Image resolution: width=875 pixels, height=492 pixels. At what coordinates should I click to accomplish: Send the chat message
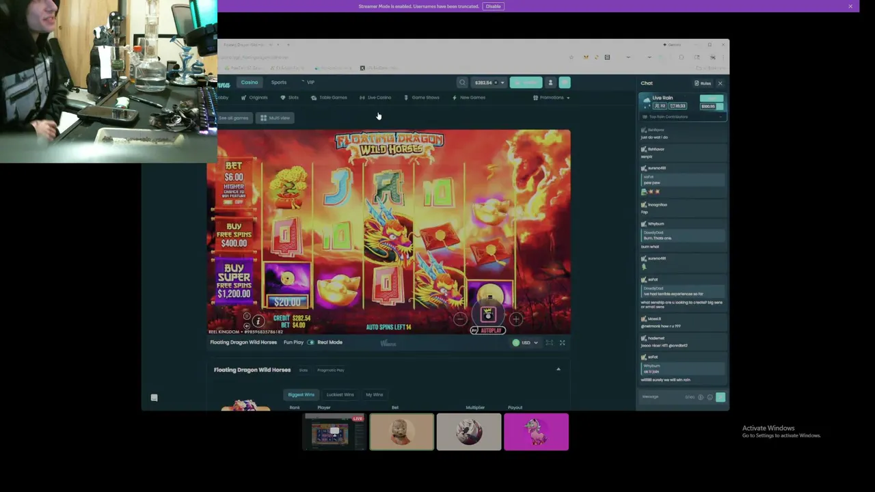click(721, 397)
